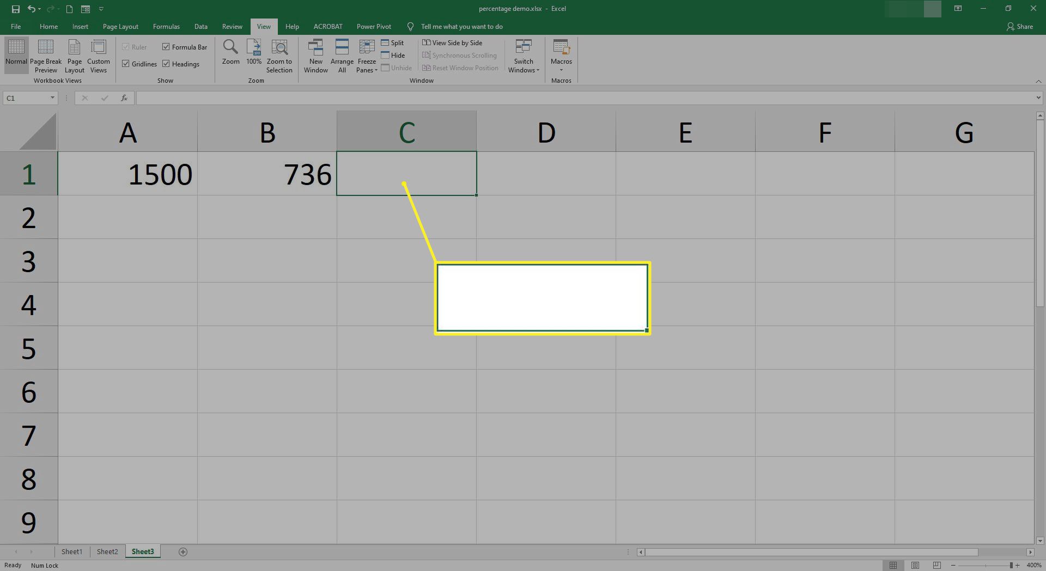Select column A header
This screenshot has width=1046, height=571.
click(x=127, y=131)
